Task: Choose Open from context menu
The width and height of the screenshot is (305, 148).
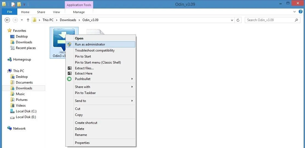Action: 101,38
